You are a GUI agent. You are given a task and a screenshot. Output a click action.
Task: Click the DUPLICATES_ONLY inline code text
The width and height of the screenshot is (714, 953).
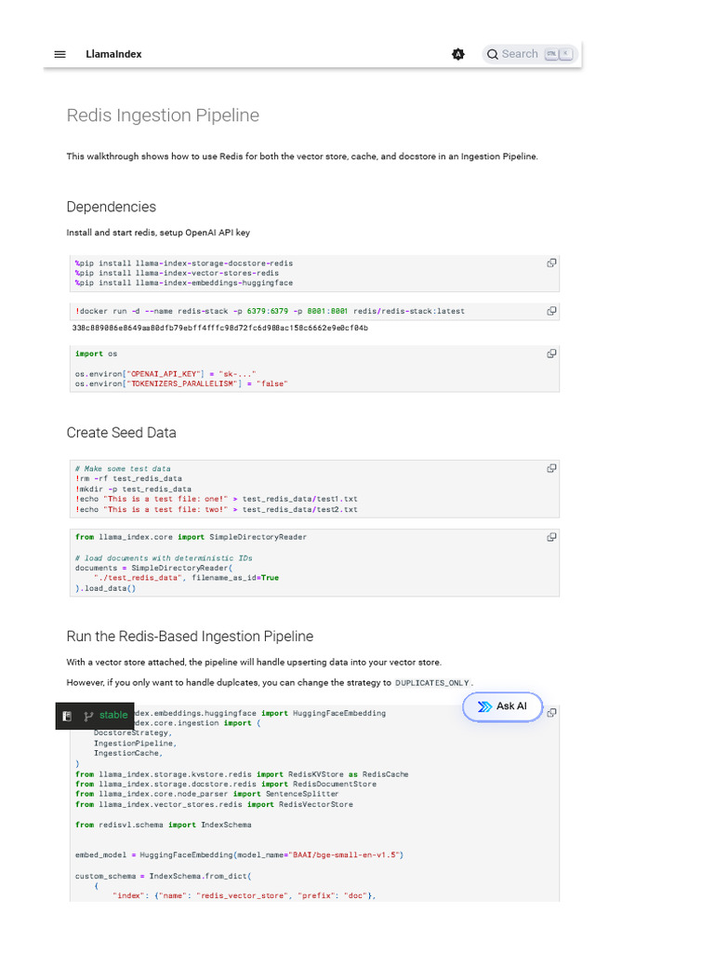tap(432, 683)
